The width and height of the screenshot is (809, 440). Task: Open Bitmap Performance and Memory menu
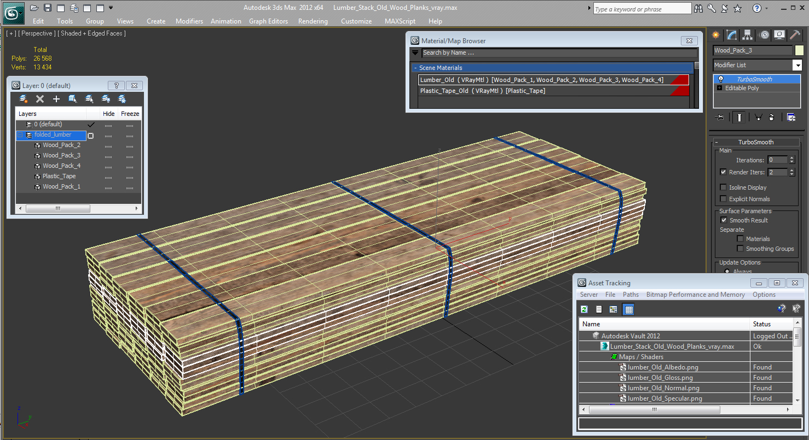pos(695,295)
